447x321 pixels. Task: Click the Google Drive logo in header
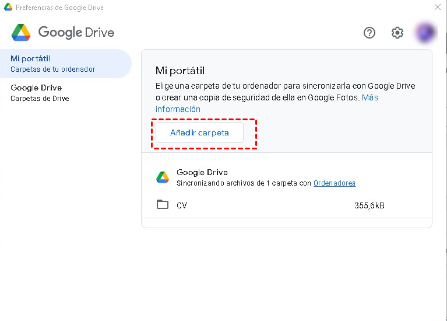(x=21, y=32)
